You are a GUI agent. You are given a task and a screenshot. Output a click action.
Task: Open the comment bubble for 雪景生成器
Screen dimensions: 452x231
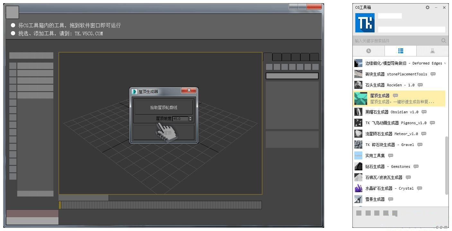[x=390, y=199]
